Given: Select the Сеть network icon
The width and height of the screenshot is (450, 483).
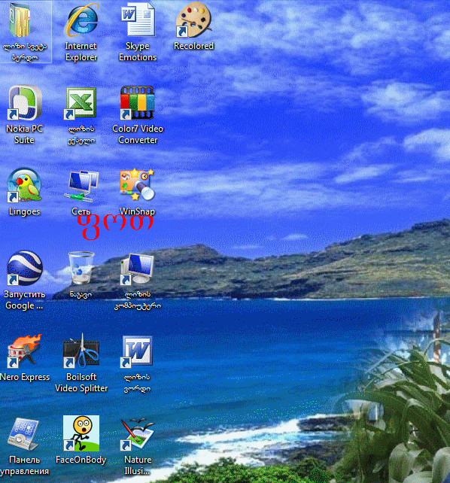Looking at the screenshot, I should (x=81, y=186).
